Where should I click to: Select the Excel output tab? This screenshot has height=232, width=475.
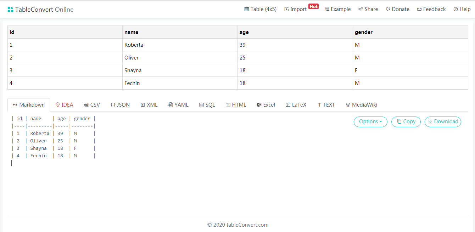point(266,105)
